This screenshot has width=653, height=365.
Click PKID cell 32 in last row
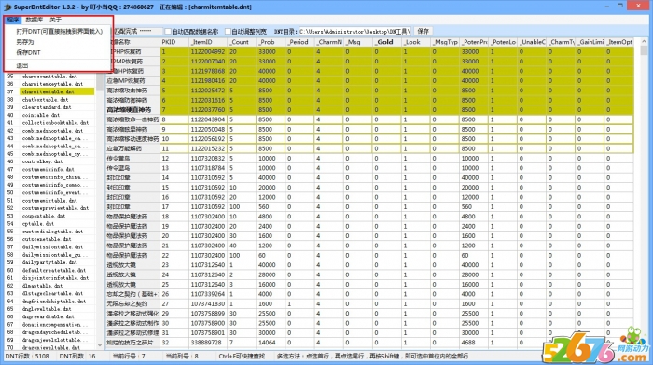click(174, 343)
